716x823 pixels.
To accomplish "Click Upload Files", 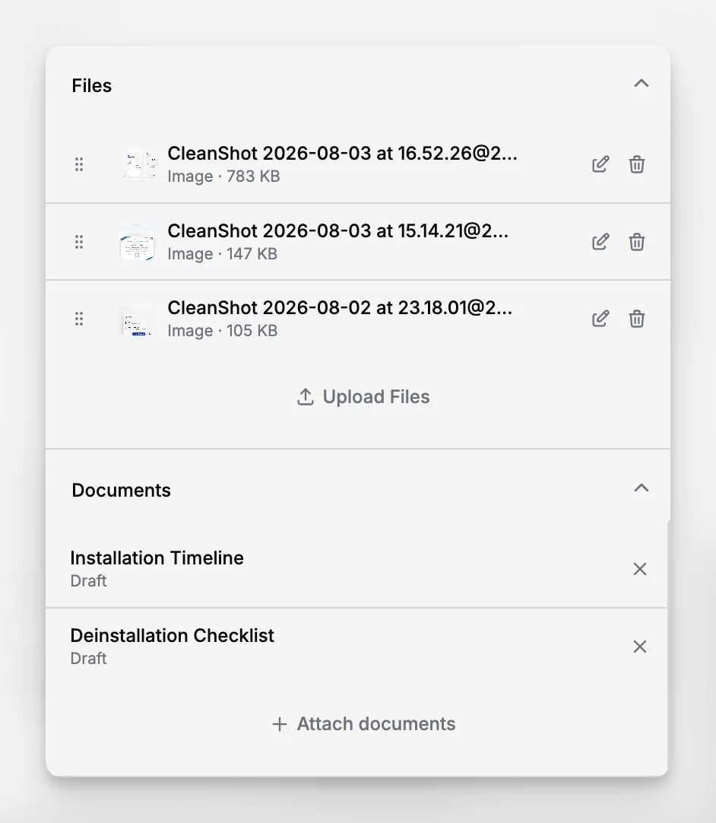I will click(363, 397).
